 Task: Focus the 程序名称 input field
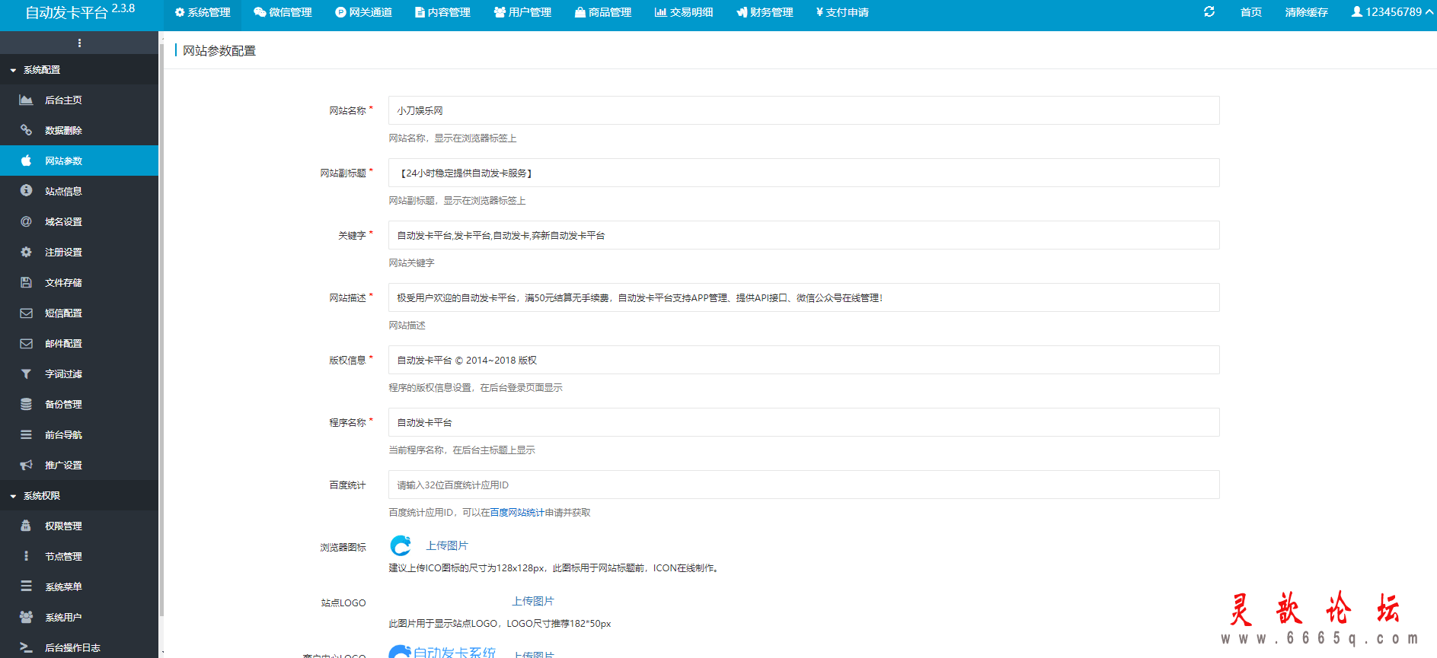803,422
